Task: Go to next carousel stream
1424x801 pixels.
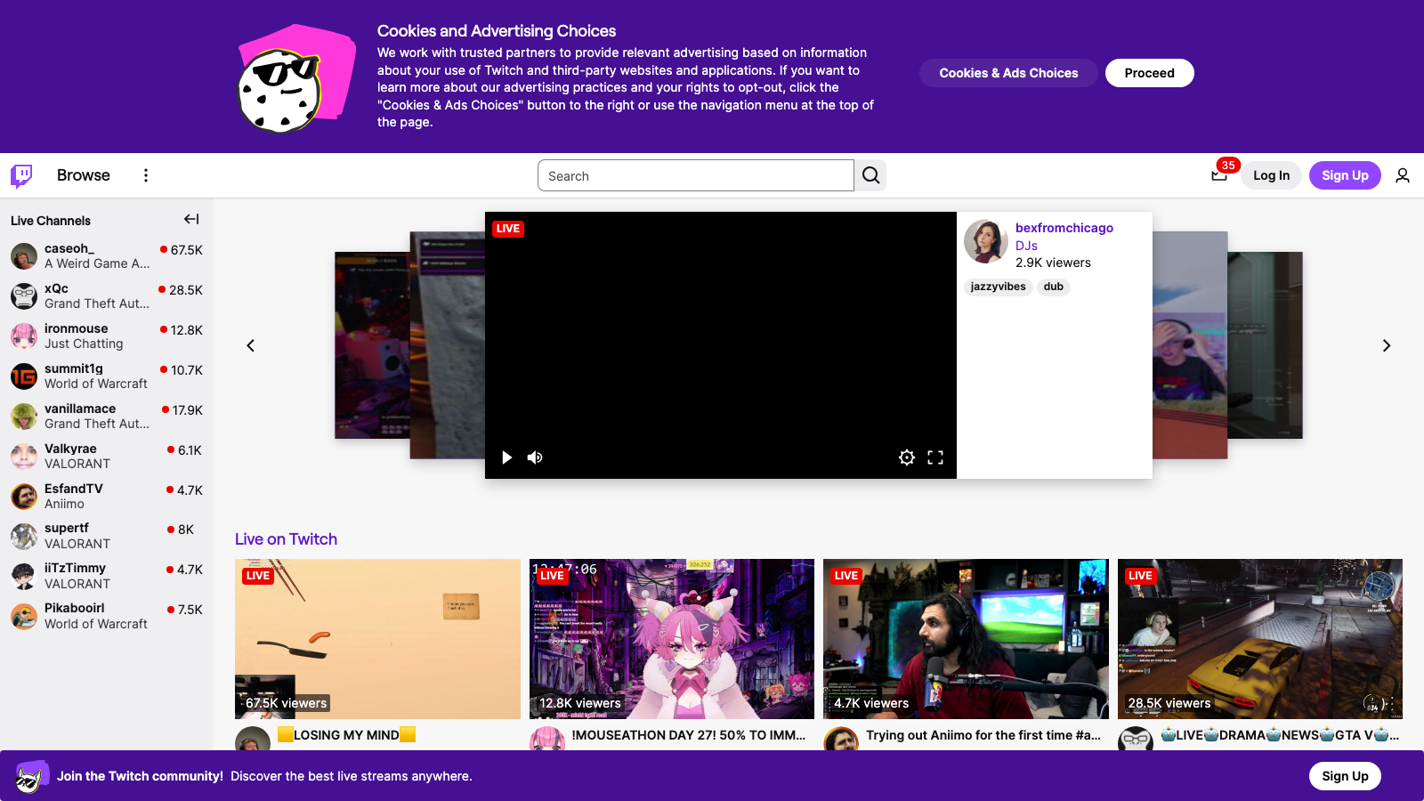Action: [x=1386, y=345]
